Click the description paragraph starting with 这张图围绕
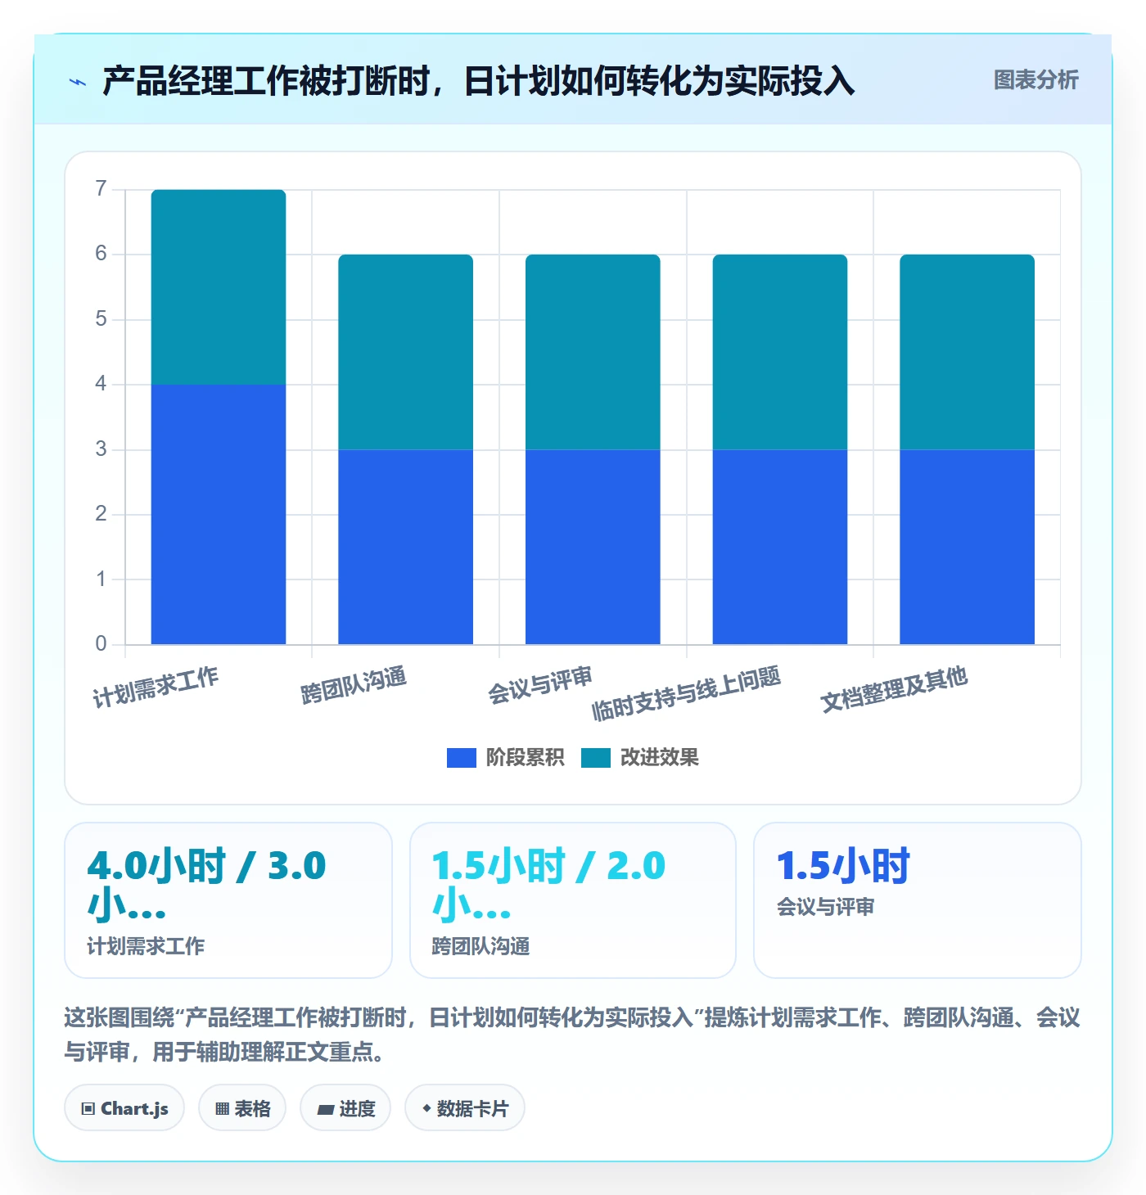 pyautogui.click(x=572, y=1035)
